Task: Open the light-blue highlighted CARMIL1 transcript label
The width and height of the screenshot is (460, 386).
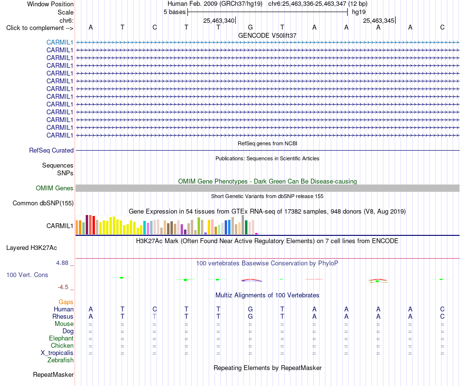Action: pos(60,42)
